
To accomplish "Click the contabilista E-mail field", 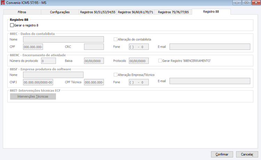I will (x=210, y=47).
